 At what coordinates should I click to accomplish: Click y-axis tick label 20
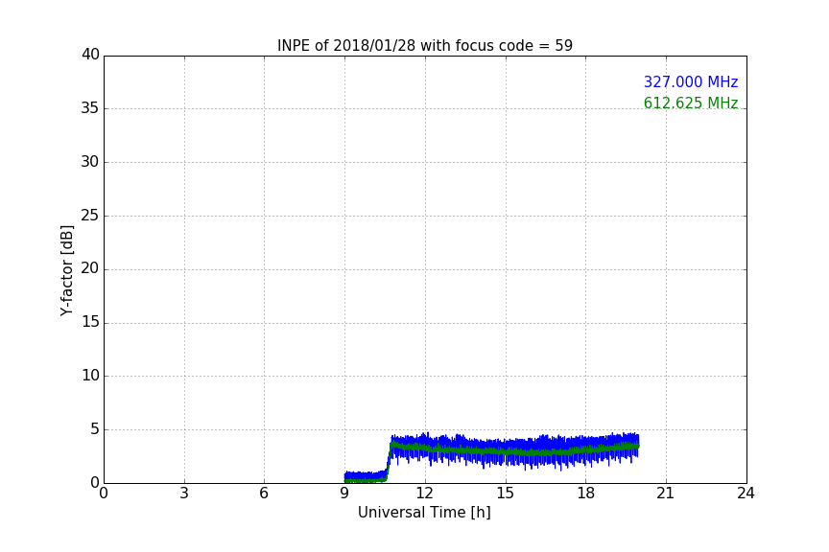click(x=90, y=268)
